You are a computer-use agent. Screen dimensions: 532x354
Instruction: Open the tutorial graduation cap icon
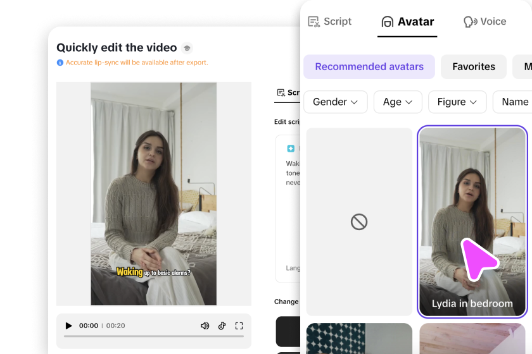click(x=187, y=48)
